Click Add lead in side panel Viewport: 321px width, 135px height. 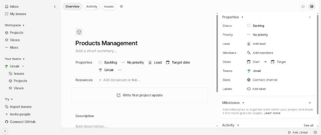click(x=256, y=44)
